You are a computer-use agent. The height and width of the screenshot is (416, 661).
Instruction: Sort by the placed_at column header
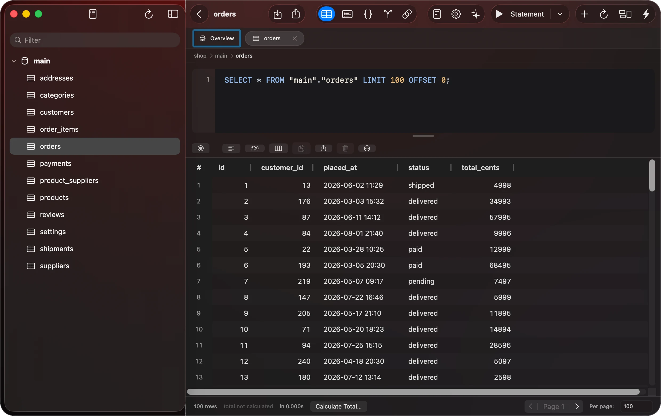[340, 167]
